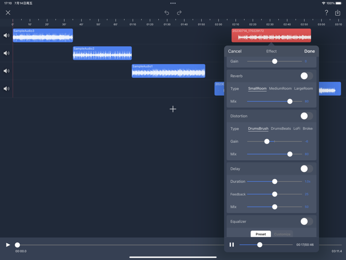
Task: Turn on the Equalizer switch
Action: click(306, 221)
